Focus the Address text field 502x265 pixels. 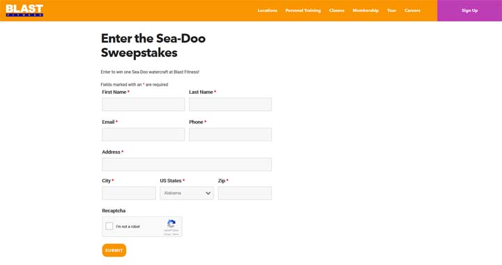187,164
